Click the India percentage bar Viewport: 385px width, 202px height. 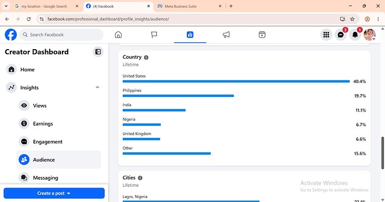pos(154,110)
